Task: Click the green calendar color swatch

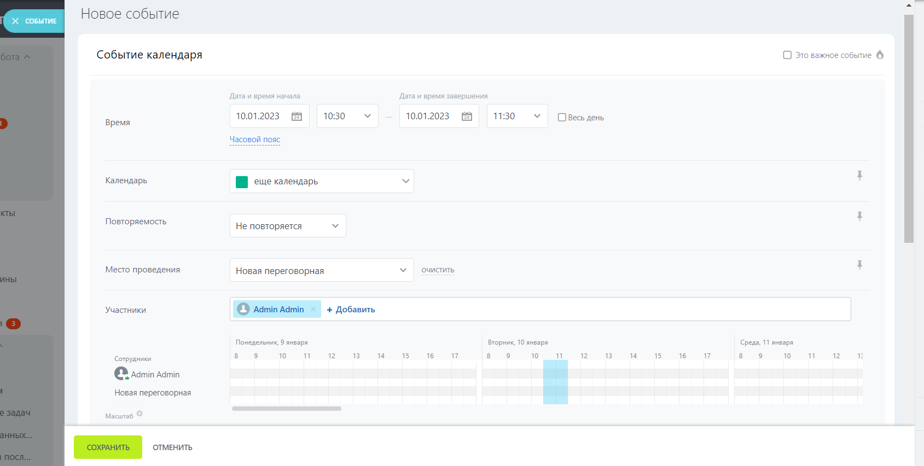Action: pyautogui.click(x=242, y=182)
